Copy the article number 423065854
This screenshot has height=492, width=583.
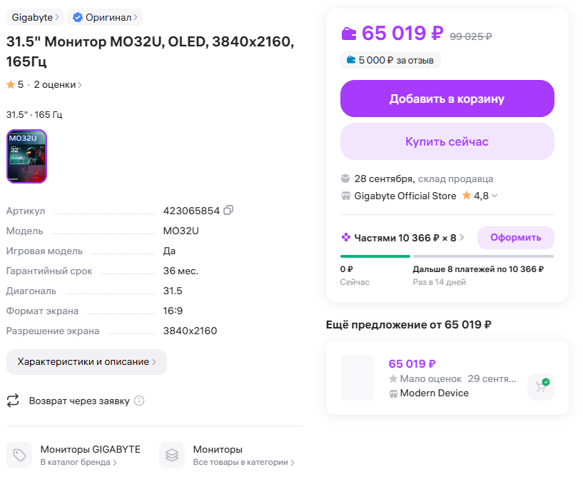point(228,211)
